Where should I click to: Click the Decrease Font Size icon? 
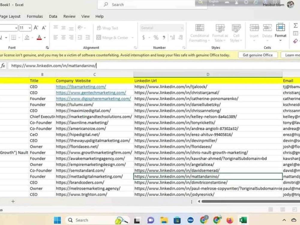coord(44,28)
